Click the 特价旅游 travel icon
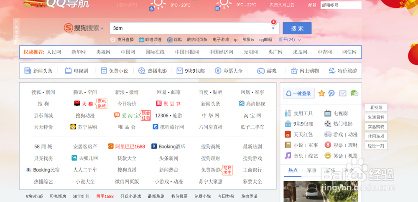The width and height of the screenshot is (418, 202). coord(332,71)
